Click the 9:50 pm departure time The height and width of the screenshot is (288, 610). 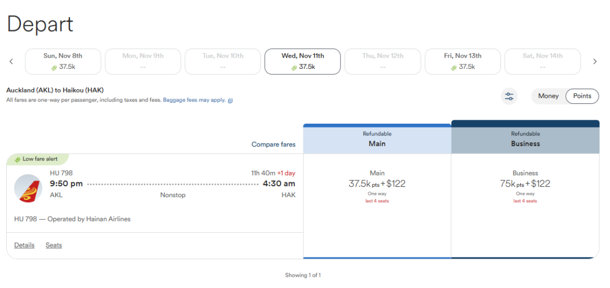point(67,184)
